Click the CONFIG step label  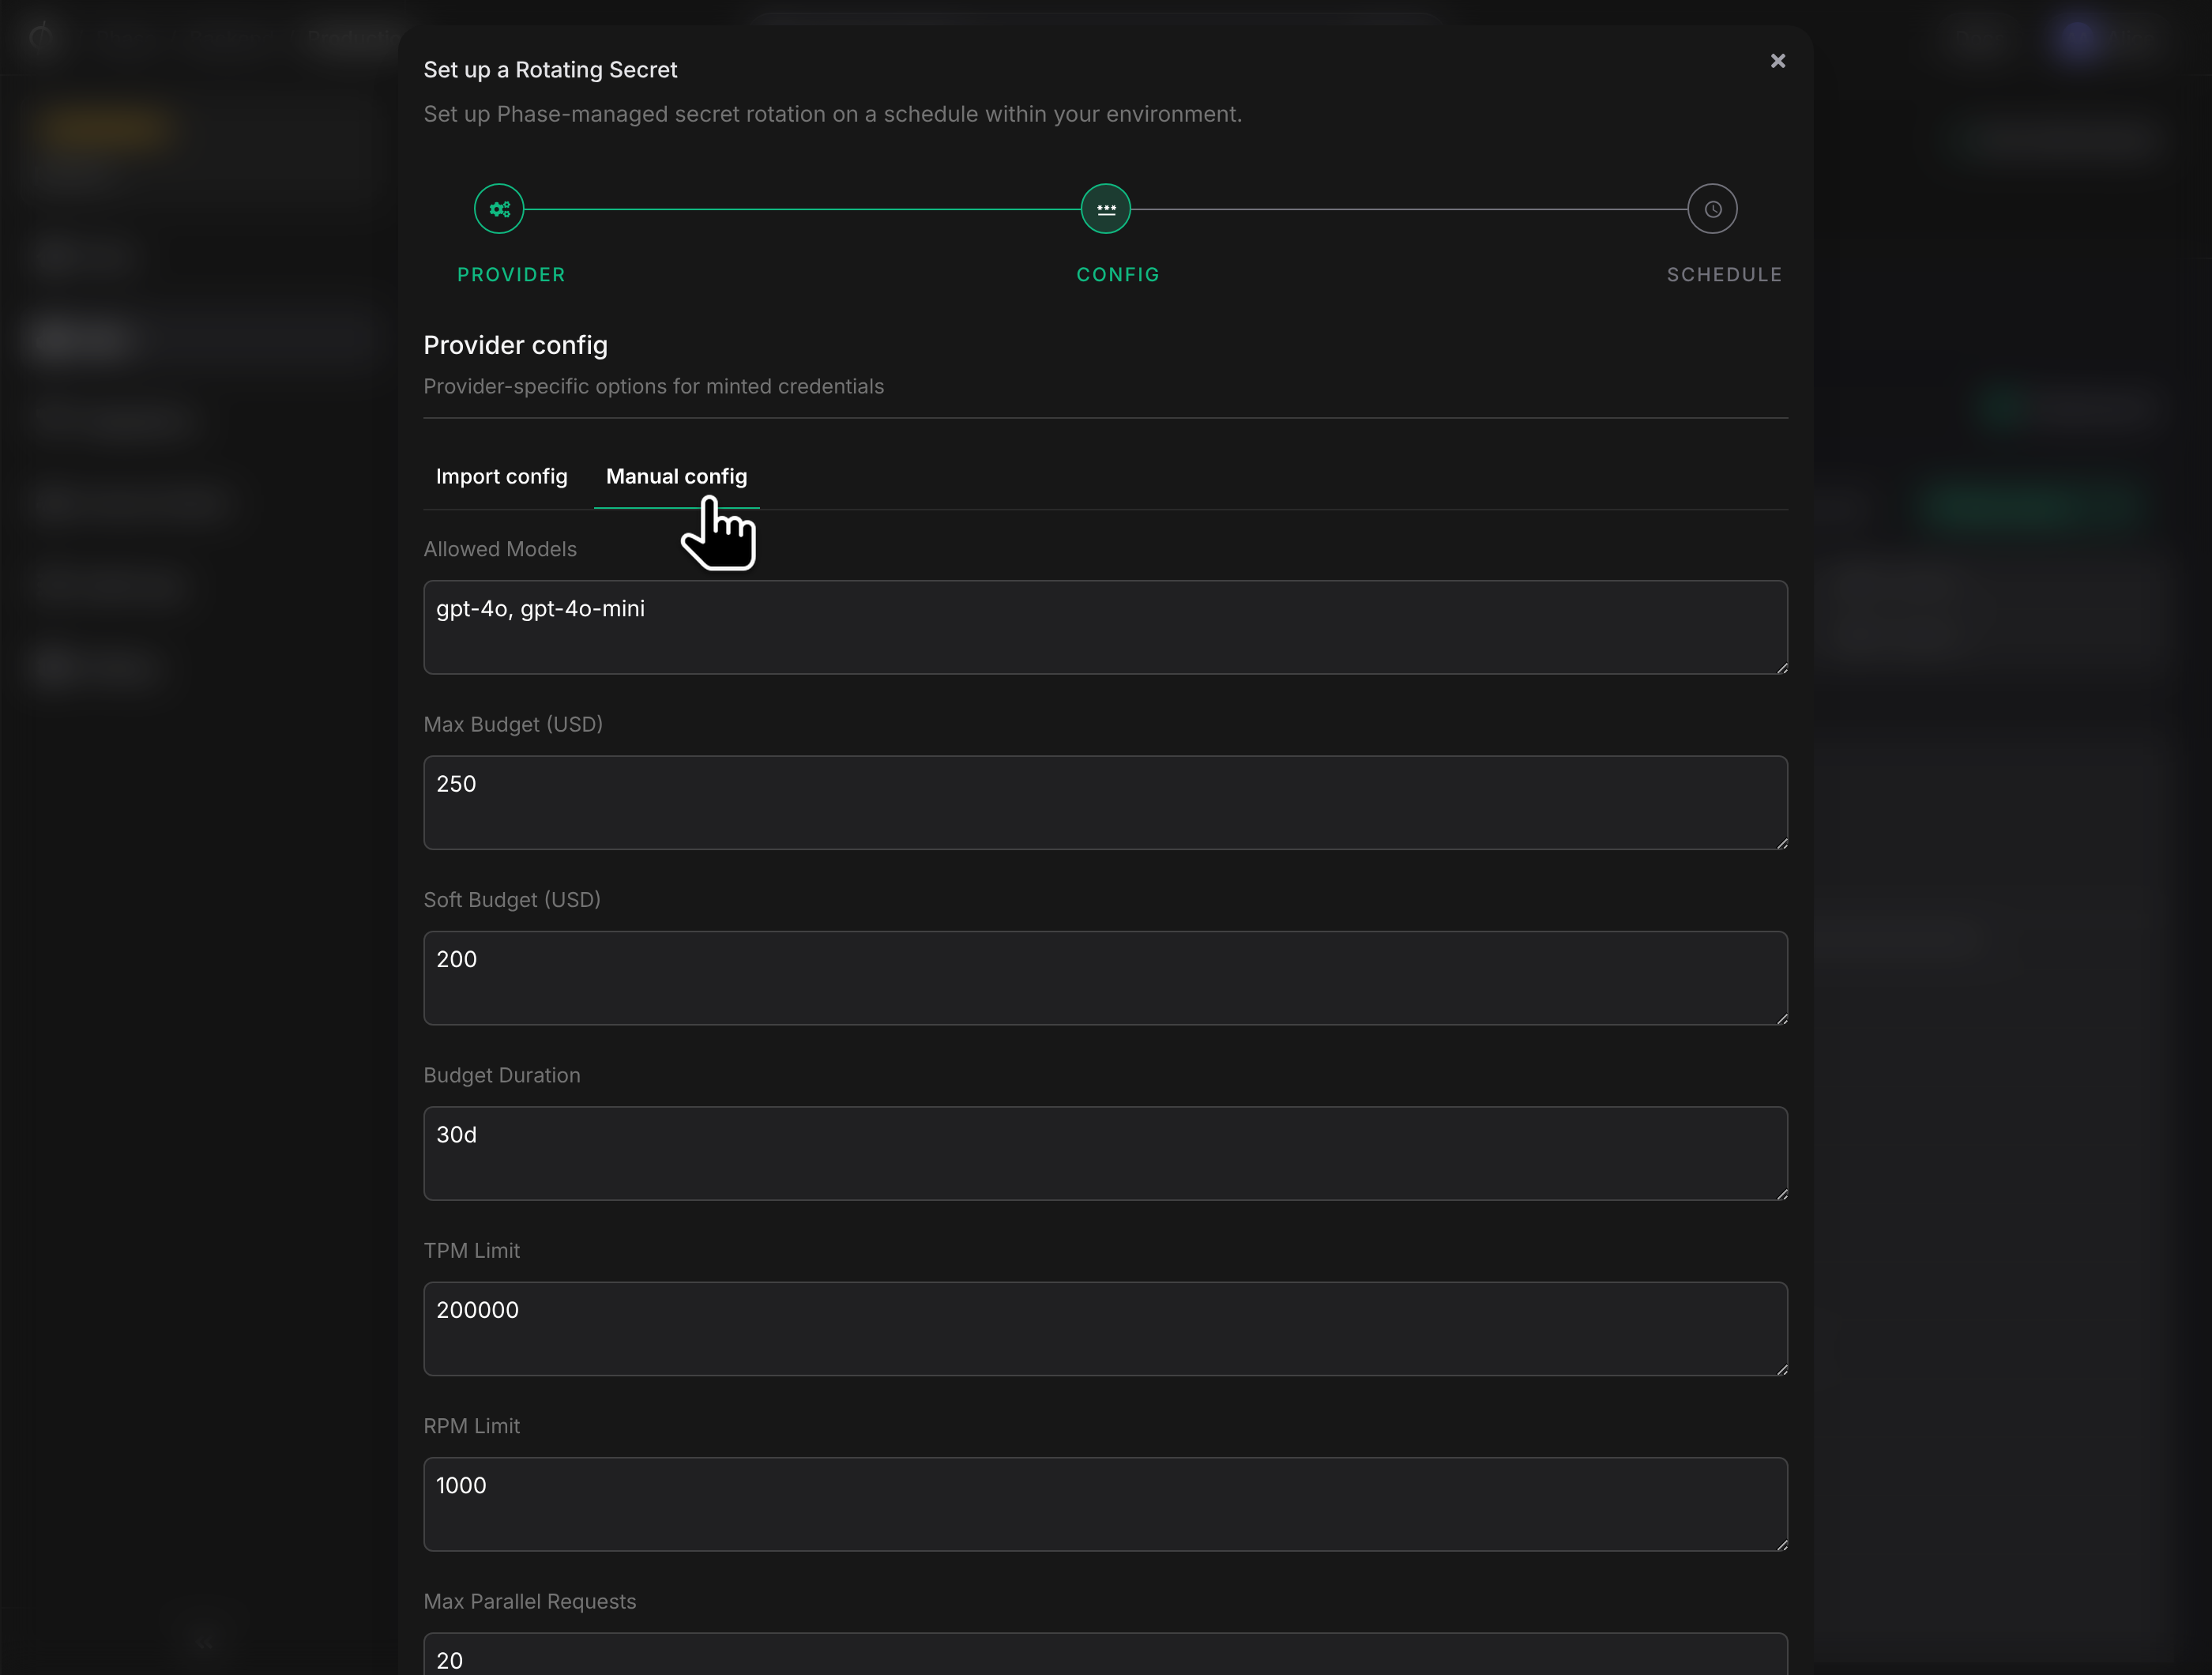[x=1118, y=274]
